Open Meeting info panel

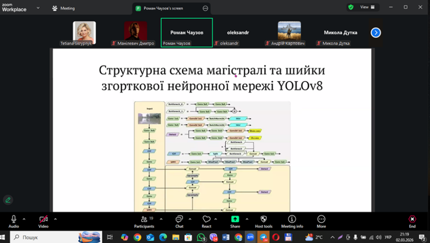292,219
